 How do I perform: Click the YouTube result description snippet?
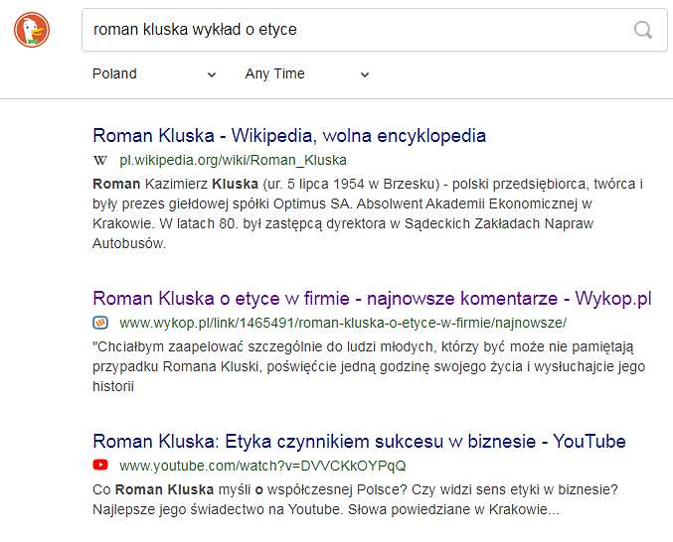pyautogui.click(x=355, y=499)
